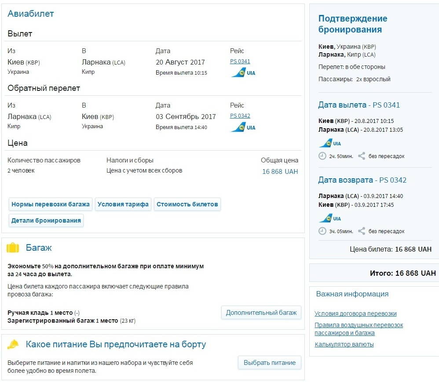The width and height of the screenshot is (439, 382).
Task: Open the Нормы перевозки багажа tab
Action: (51, 204)
